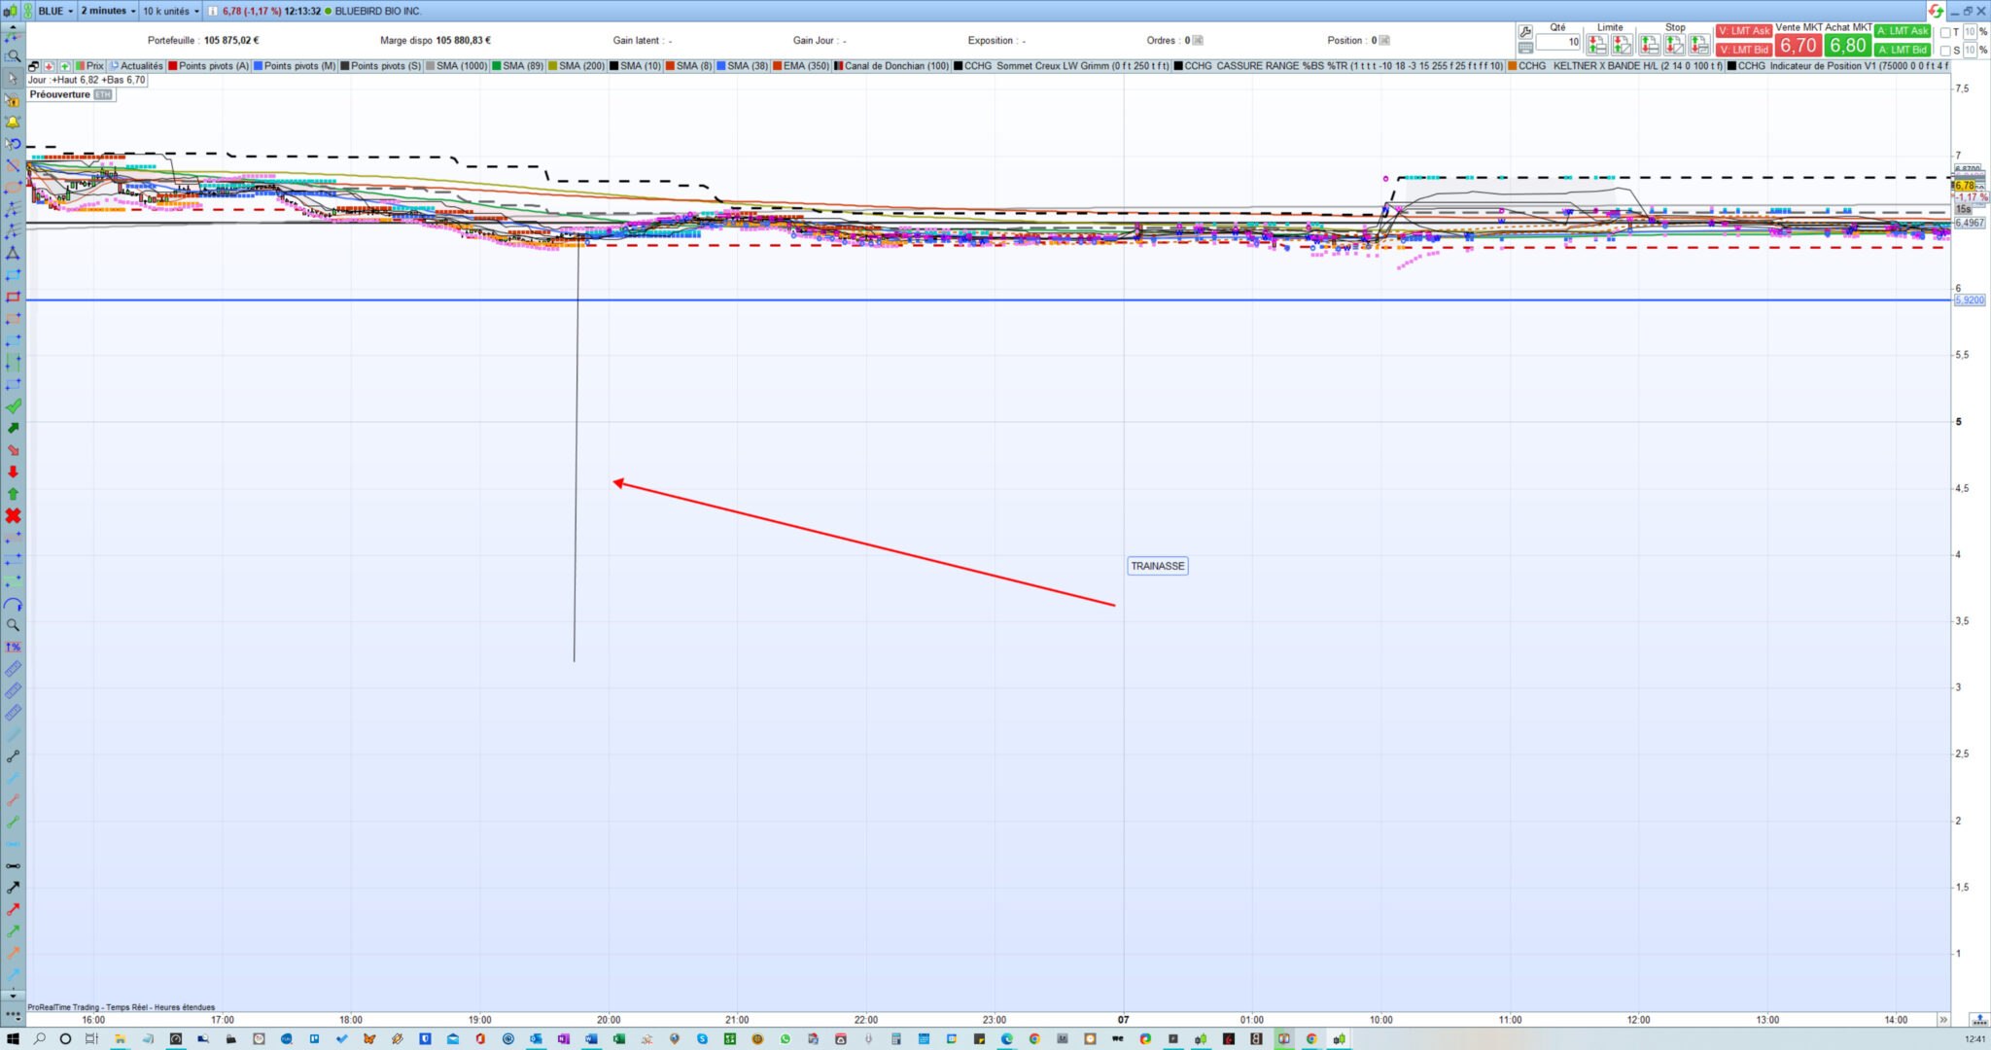The image size is (1991, 1050).
Task: Click the Qté quantity input field
Action: click(x=1557, y=42)
